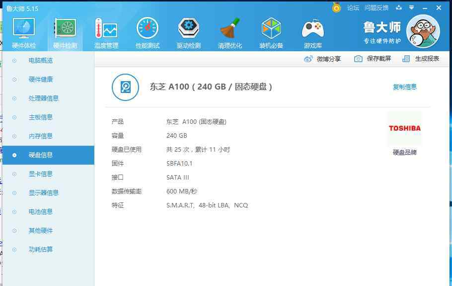Viewport: 452px width, 286px height.
Task: Click the radio bullet beside 显卡信息
Action: pyautogui.click(x=14, y=174)
